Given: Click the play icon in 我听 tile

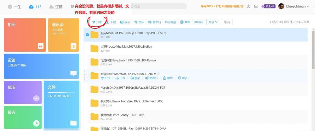Looking at the screenshot, I should tap(36, 98).
